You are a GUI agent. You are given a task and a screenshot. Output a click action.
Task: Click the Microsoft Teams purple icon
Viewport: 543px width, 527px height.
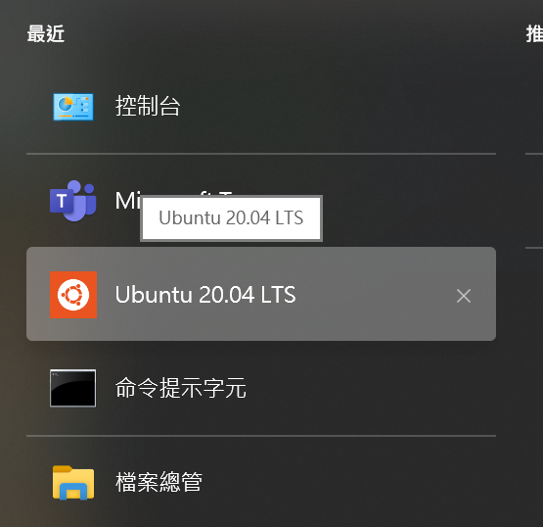pyautogui.click(x=73, y=201)
